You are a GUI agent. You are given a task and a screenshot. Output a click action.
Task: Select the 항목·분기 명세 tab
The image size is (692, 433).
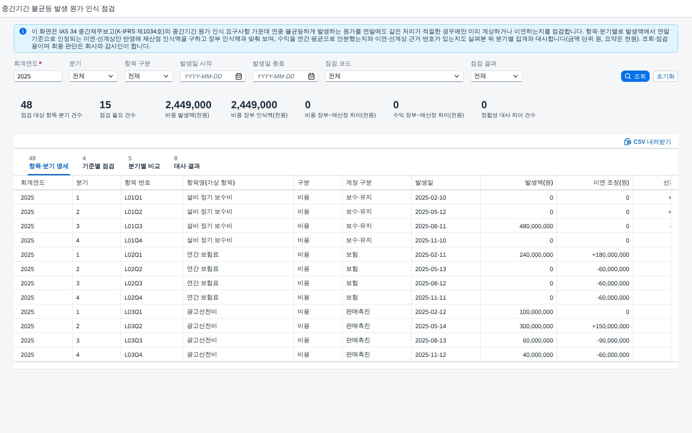point(48,162)
